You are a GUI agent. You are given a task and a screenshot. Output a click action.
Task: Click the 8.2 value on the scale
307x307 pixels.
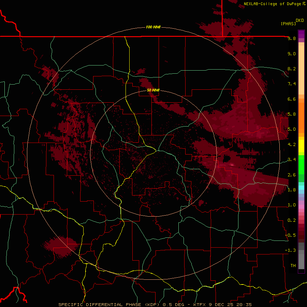click(x=292, y=69)
